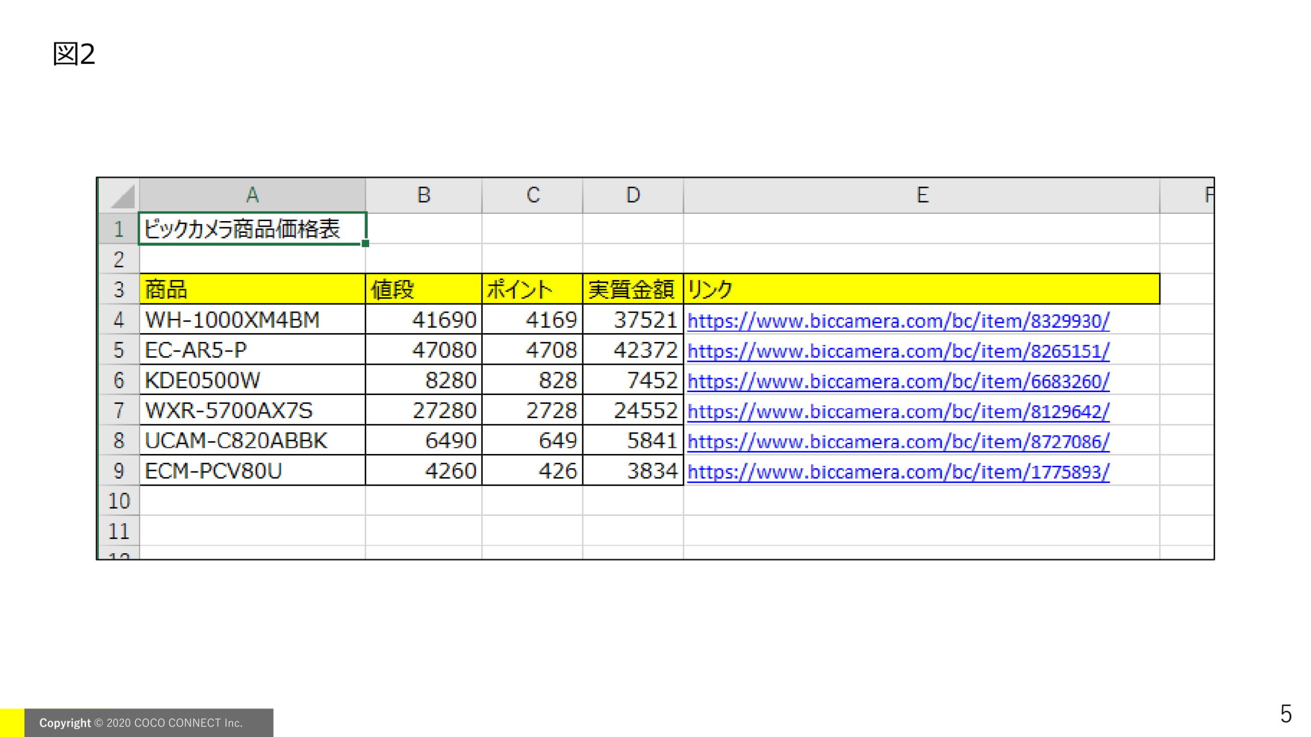The image size is (1311, 737).
Task: Select cell KDE0500W
Action: point(252,380)
